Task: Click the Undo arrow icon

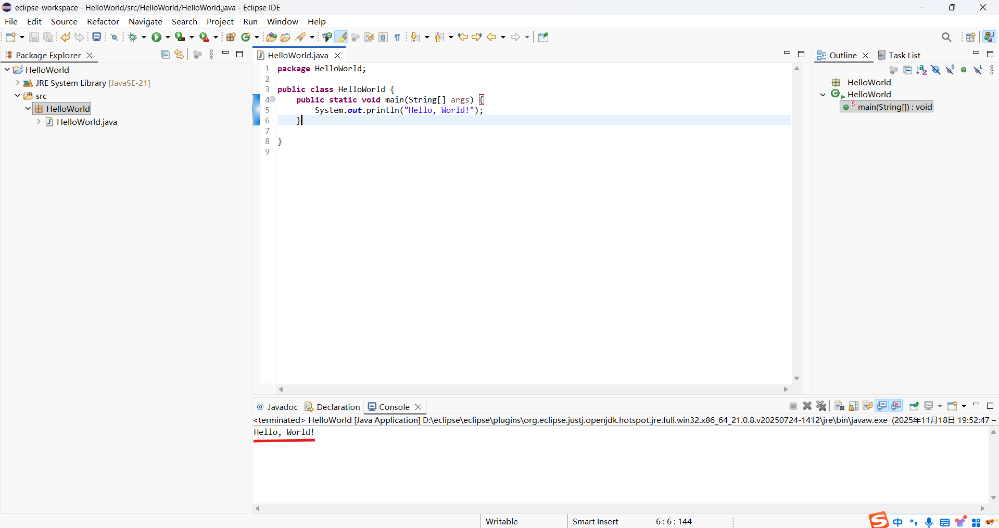Action: (x=66, y=37)
